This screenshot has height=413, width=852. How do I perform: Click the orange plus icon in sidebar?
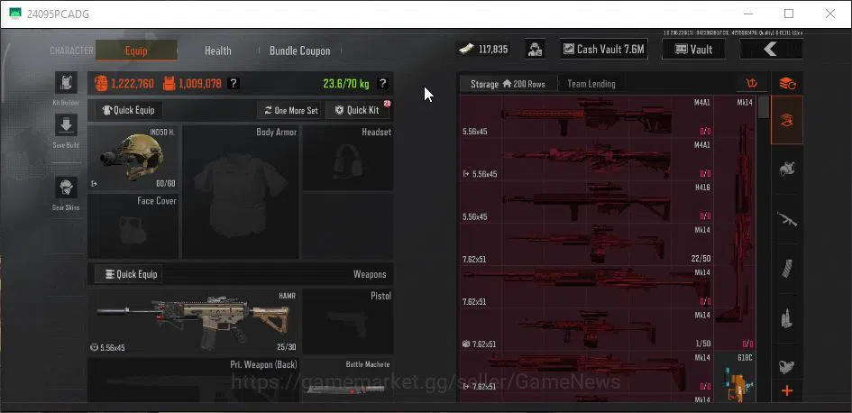pos(787,390)
